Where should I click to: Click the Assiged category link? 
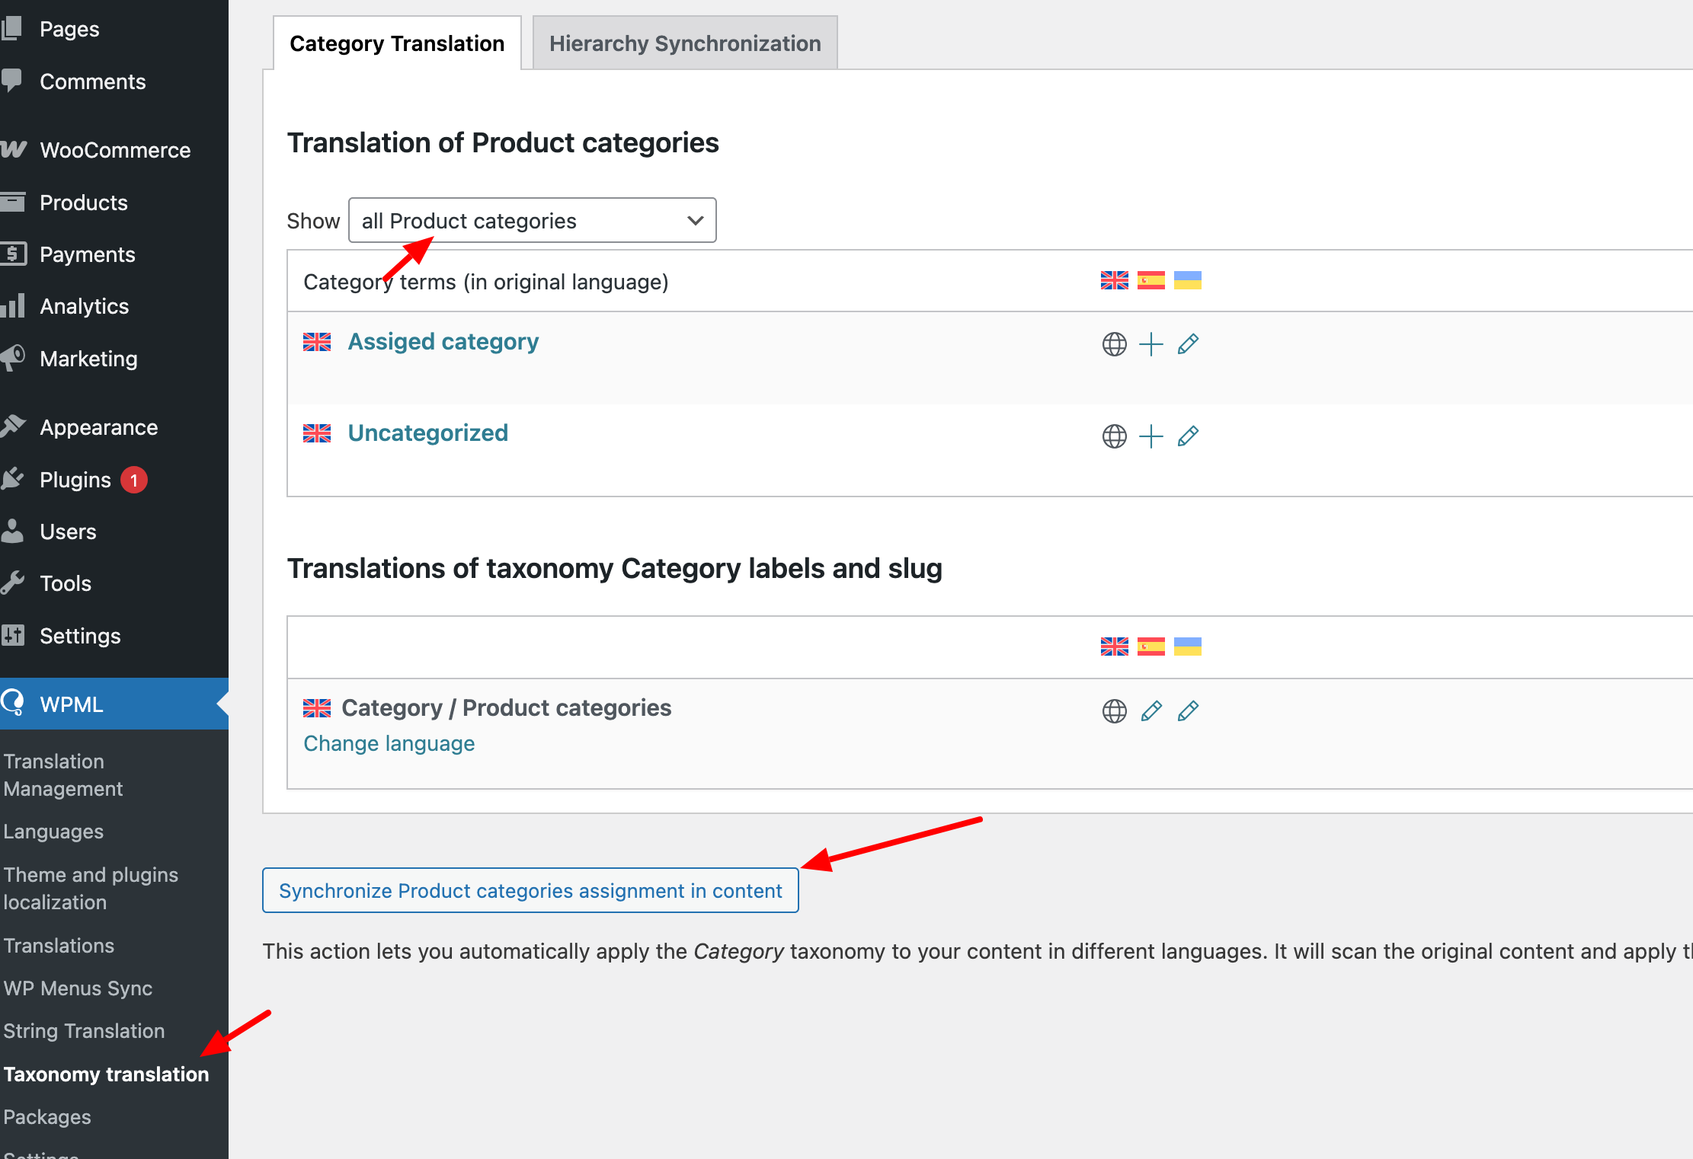point(443,342)
